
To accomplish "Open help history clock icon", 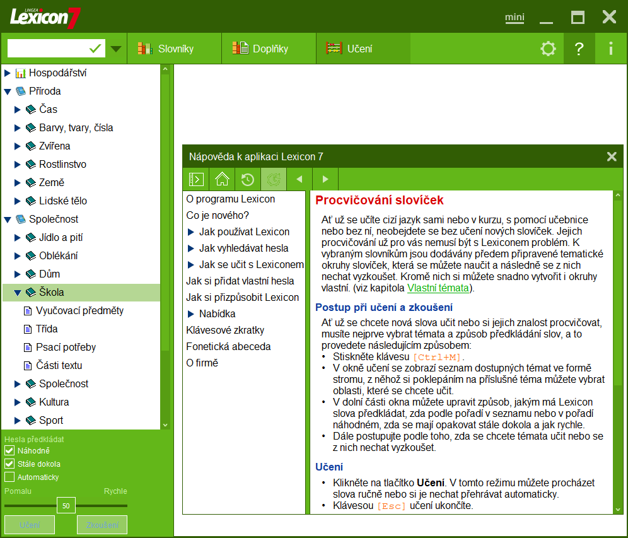I will point(248,179).
